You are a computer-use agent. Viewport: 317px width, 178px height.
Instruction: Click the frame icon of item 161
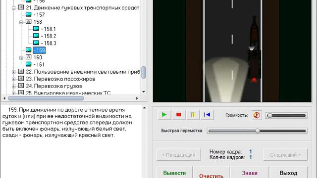(x=29, y=64)
